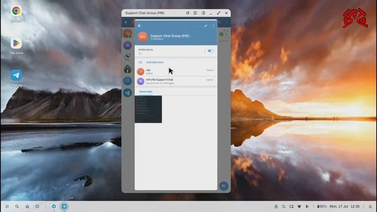Select member InFoTel Support Chat row
This screenshot has height=212, width=377.
click(176, 81)
